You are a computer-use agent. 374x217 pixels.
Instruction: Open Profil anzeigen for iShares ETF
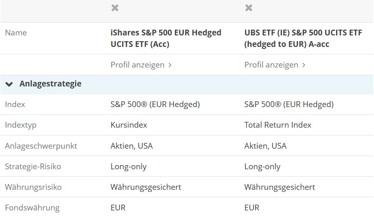click(x=137, y=65)
